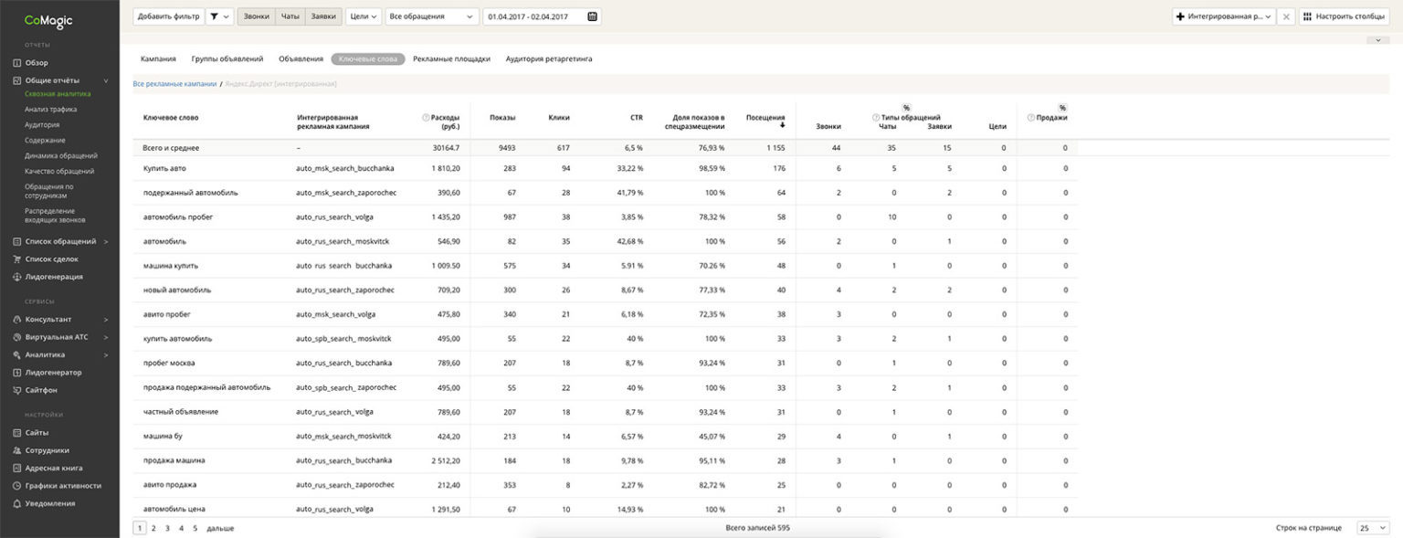Toggle the Заявки filter button
Image resolution: width=1403 pixels, height=538 pixels.
pos(322,16)
